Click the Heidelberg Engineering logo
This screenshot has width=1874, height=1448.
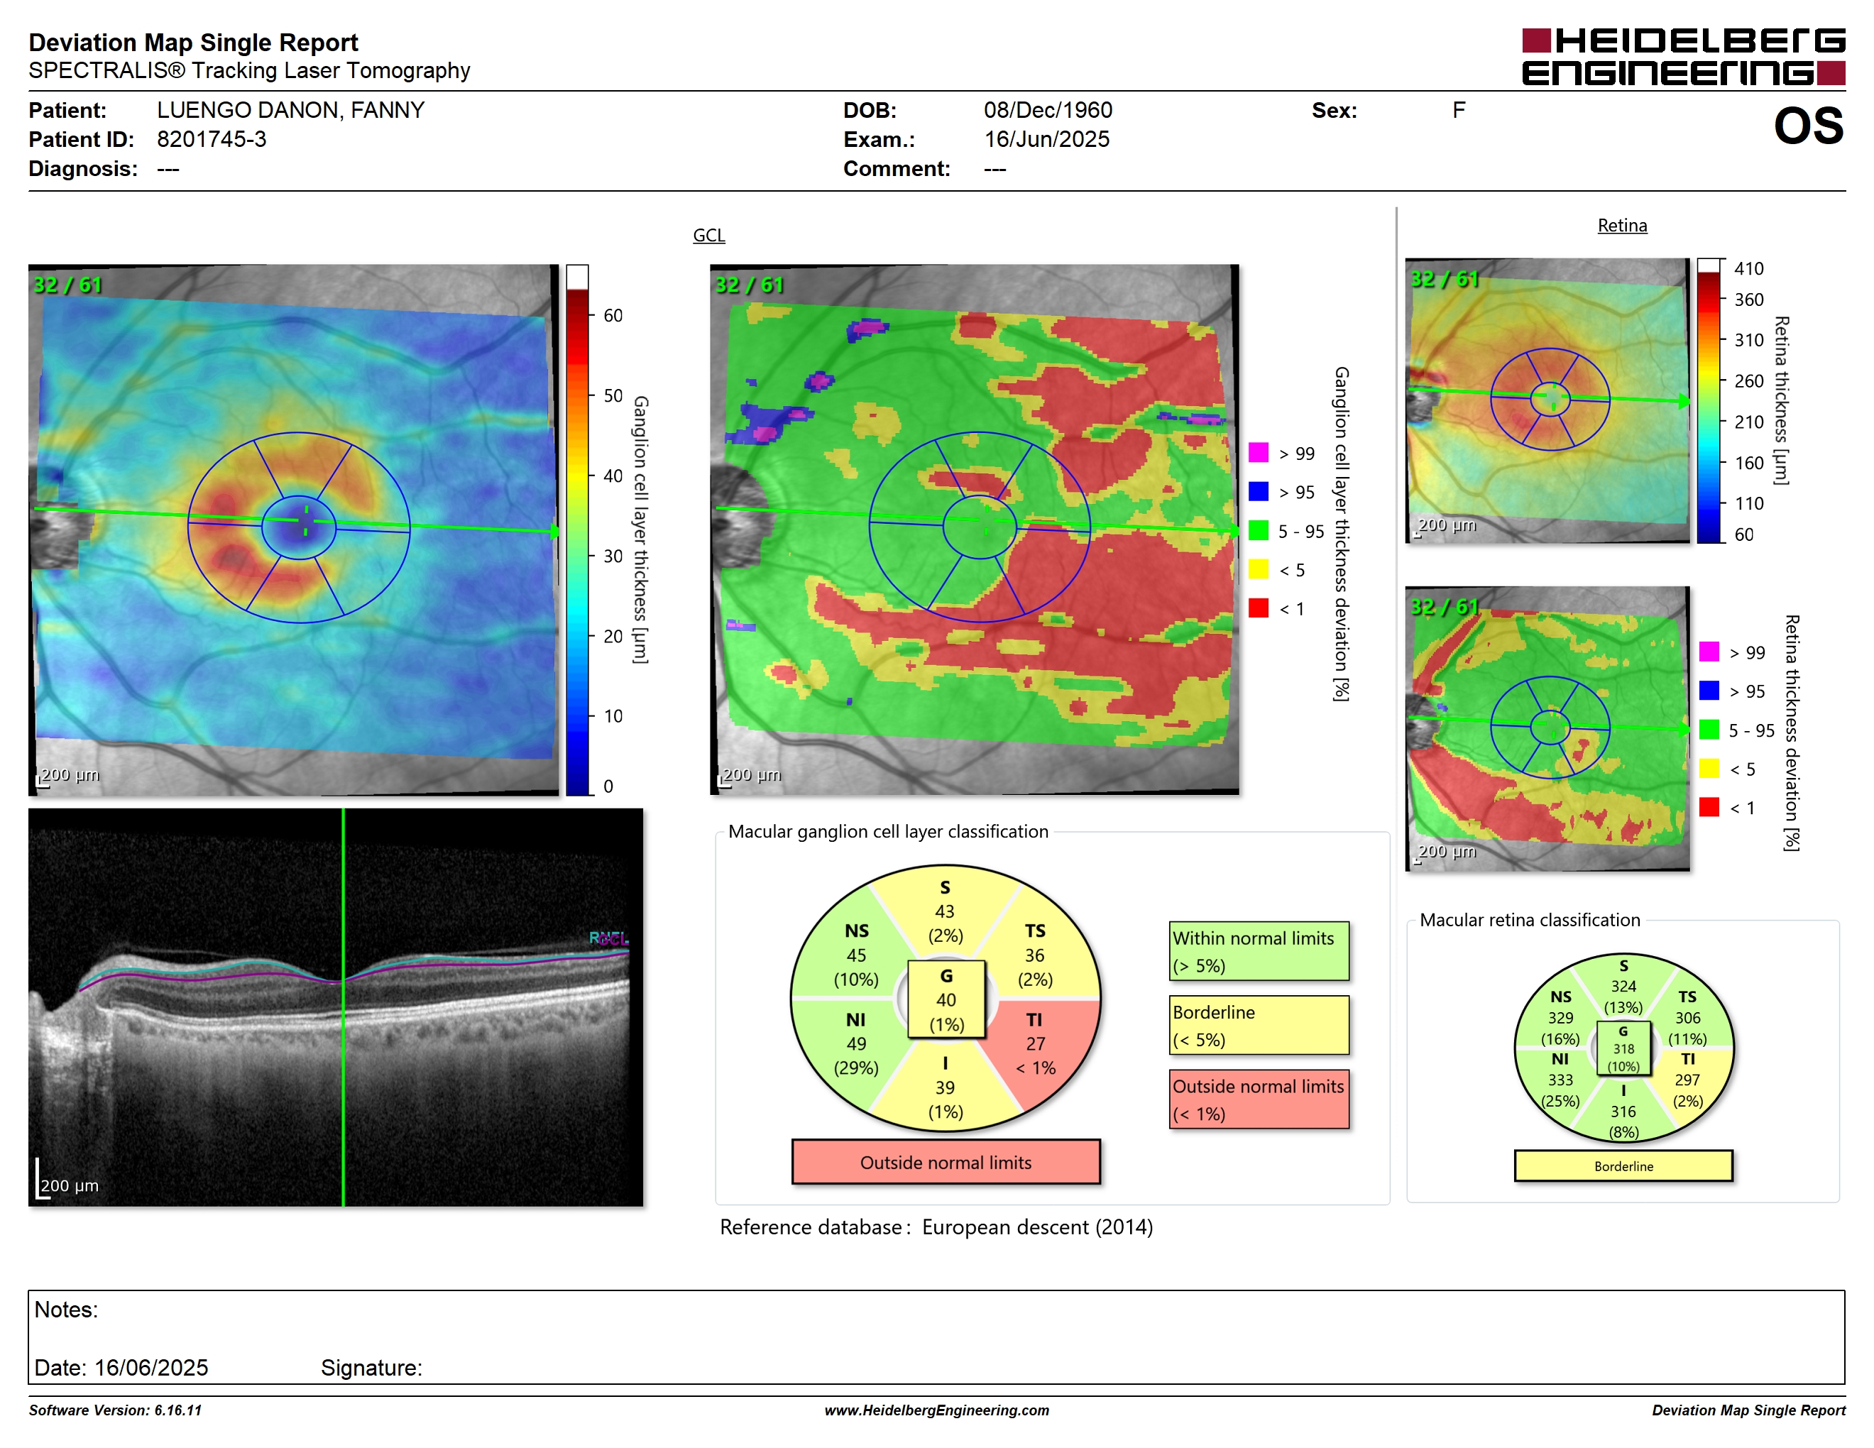(x=1682, y=57)
